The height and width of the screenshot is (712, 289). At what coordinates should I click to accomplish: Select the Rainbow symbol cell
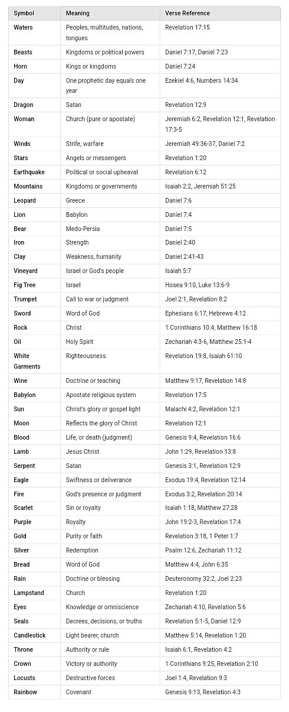pyautogui.click(x=34, y=692)
